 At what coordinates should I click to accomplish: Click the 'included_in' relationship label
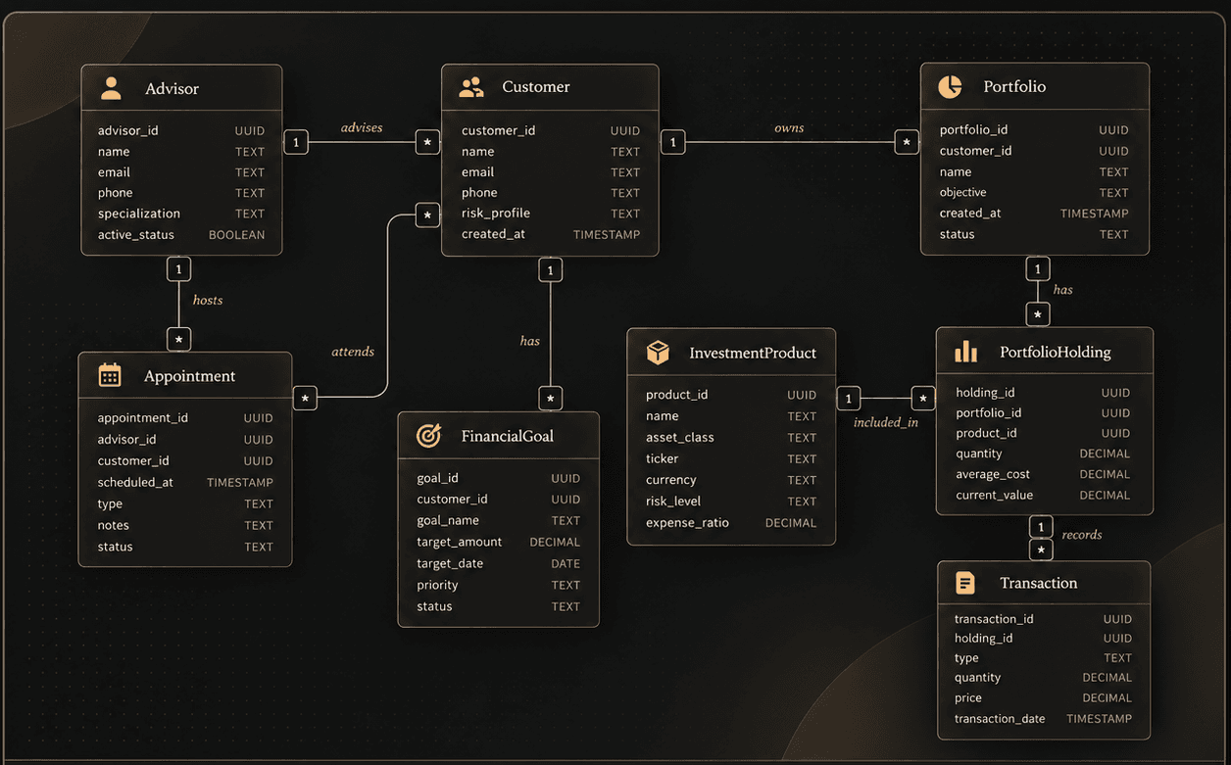point(886,422)
